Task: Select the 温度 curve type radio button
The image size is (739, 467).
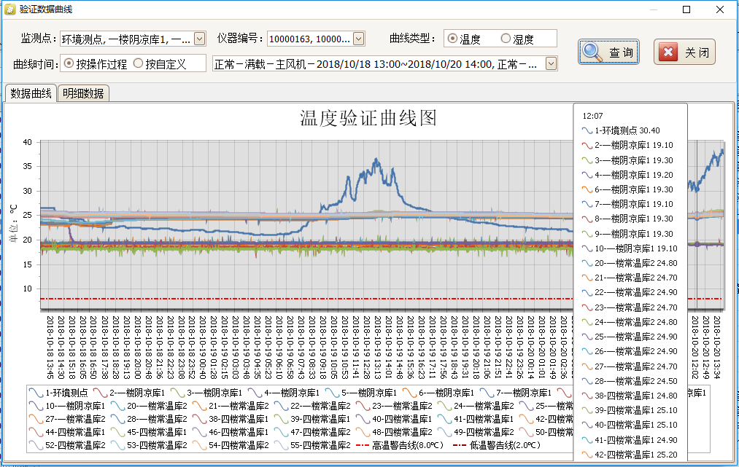Action: pos(452,39)
